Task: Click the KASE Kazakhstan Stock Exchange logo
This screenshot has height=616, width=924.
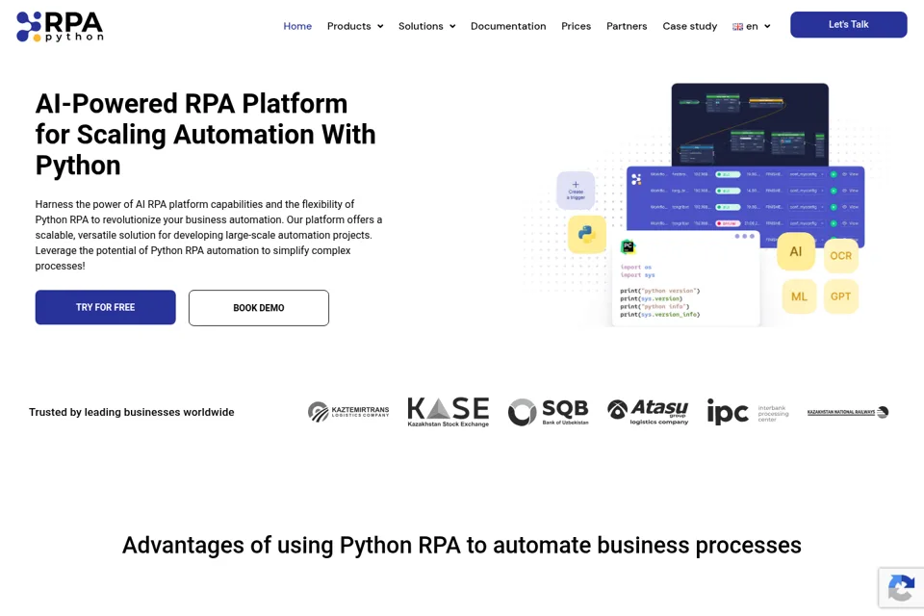Action: (449, 411)
